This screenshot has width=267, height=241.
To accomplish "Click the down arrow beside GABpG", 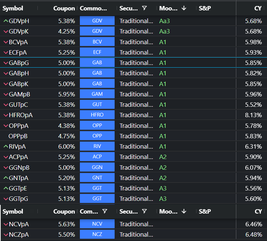I will pos(6,63).
